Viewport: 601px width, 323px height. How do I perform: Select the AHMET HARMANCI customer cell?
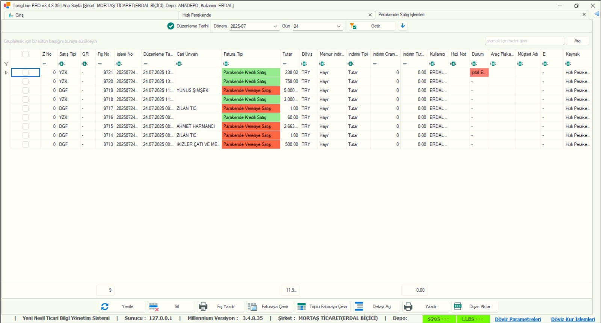198,126
